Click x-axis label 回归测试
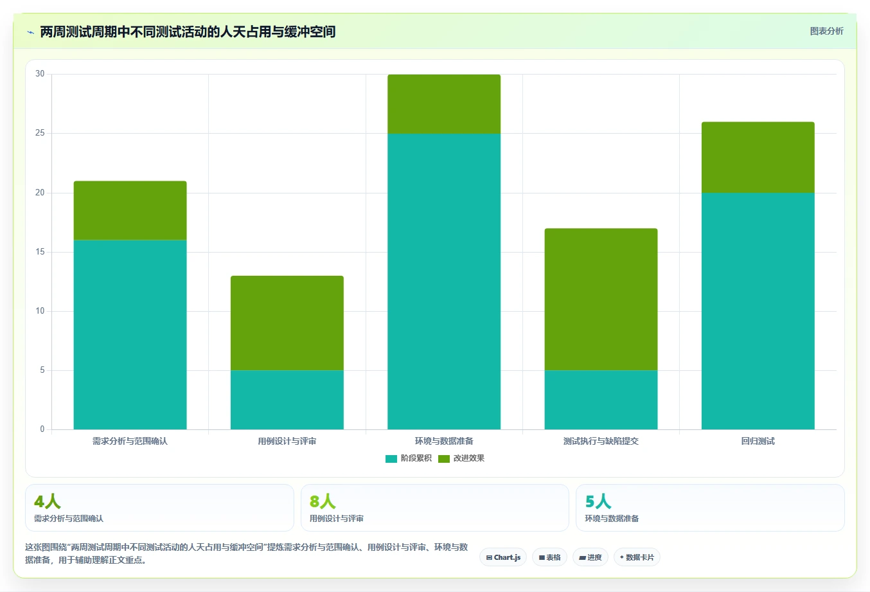 click(758, 441)
